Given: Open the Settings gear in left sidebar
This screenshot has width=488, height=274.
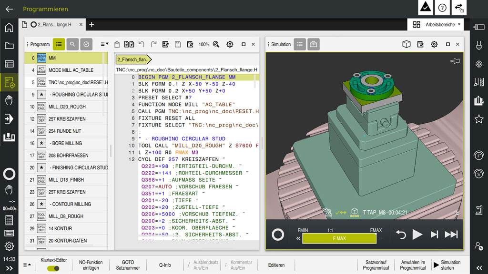Looking at the screenshot, I should tap(9, 246).
